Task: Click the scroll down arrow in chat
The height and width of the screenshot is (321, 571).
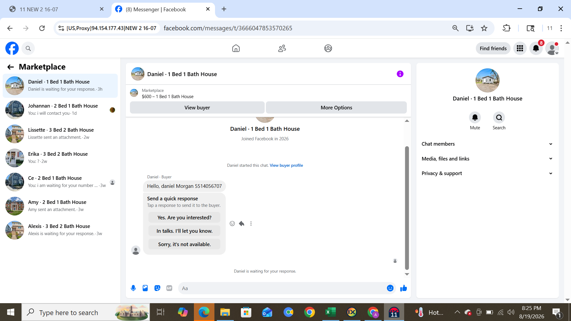Action: pos(407,274)
